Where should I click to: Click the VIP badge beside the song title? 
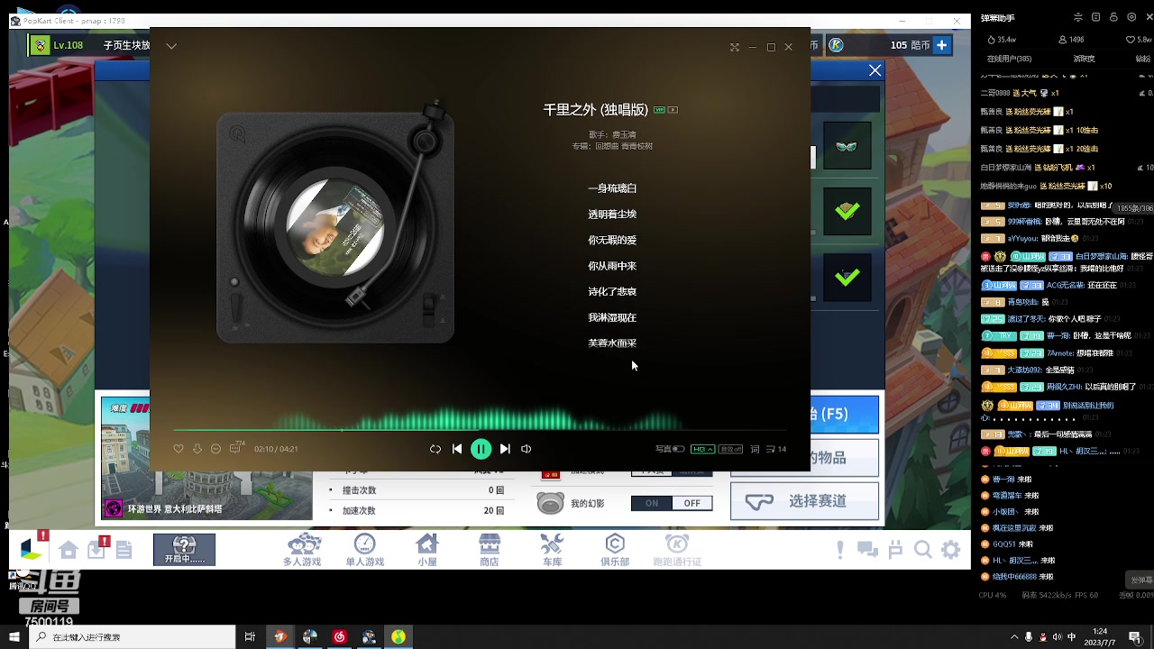click(x=660, y=110)
